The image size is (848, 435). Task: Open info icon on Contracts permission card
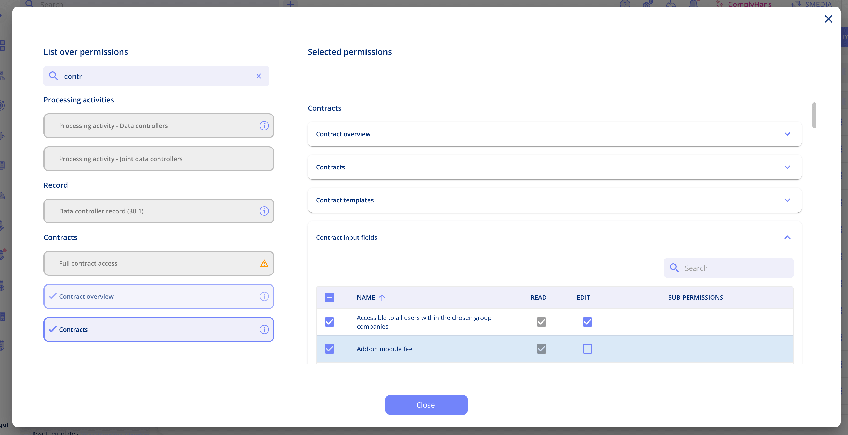click(264, 329)
